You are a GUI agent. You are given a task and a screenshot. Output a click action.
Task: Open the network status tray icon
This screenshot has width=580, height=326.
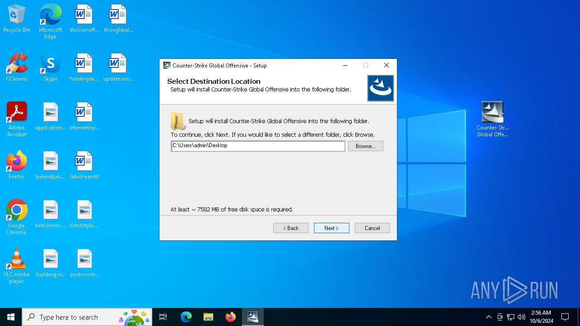click(511, 317)
